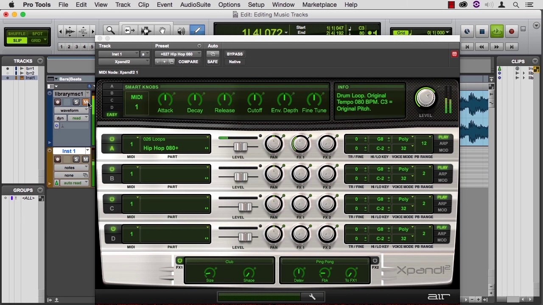Click the dyn button on librarymsc1
Screen dimensions: 543x305
[60, 118]
